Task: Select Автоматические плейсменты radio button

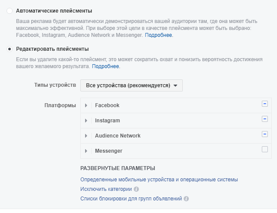Action: click(x=10, y=11)
